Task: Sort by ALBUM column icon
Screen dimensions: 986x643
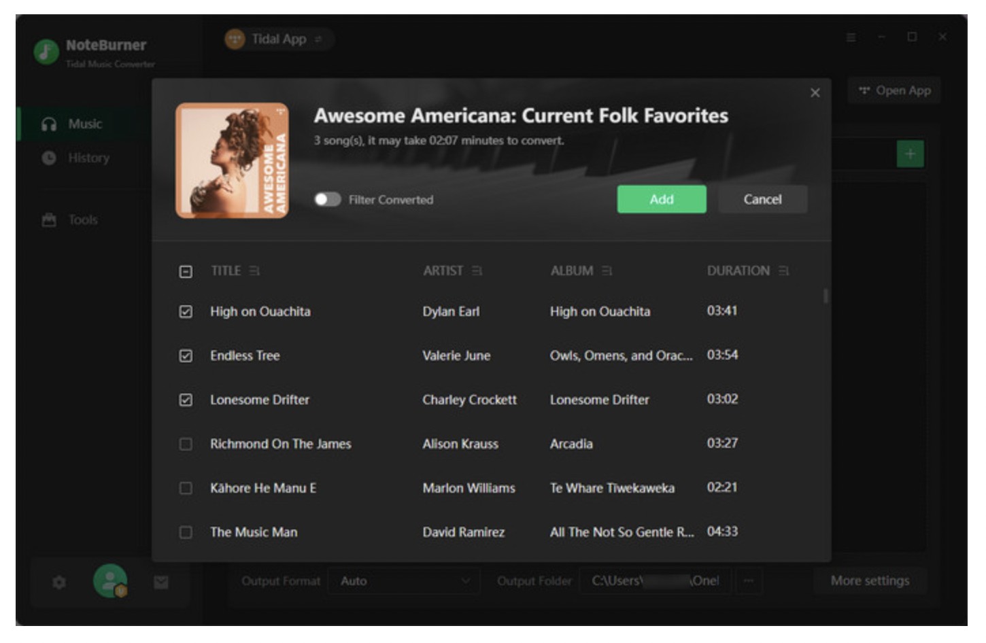Action: (x=607, y=271)
